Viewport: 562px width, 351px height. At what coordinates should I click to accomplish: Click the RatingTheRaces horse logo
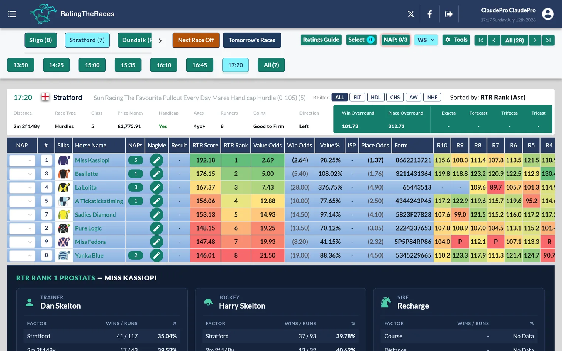(x=43, y=14)
